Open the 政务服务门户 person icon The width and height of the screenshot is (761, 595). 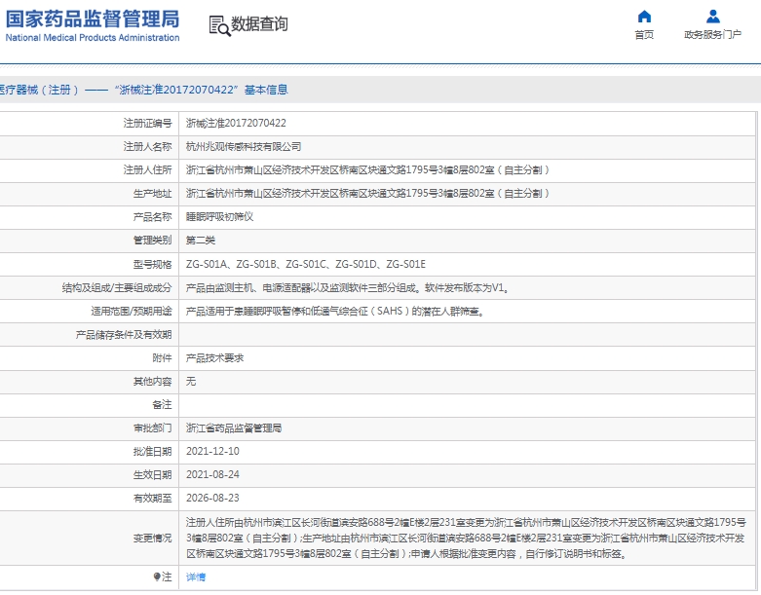tap(712, 17)
